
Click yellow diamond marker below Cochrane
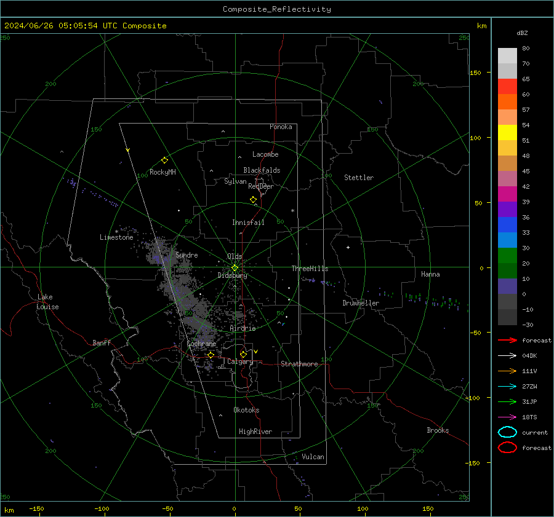(211, 355)
